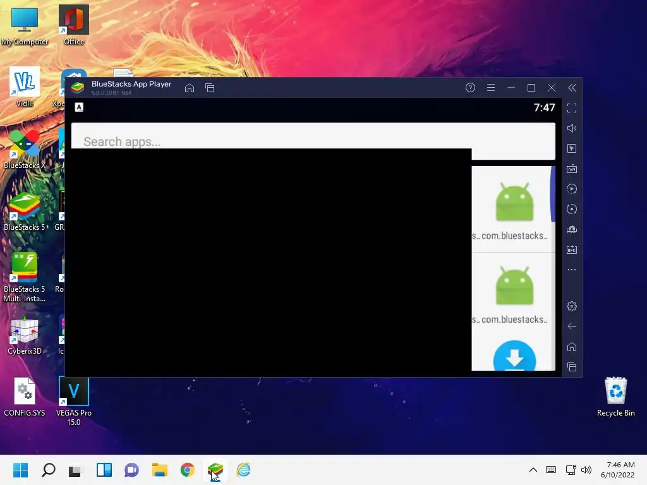647x485 pixels.
Task: Toggle cursor lock in BlueStacks sidebar
Action: point(572,148)
